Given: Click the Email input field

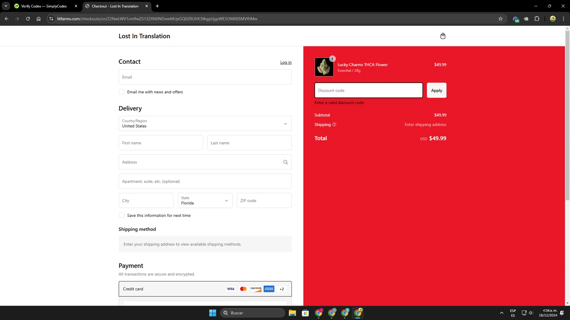Looking at the screenshot, I should 205,77.
